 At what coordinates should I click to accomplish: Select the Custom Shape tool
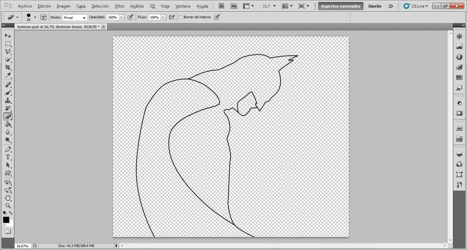tap(8, 173)
